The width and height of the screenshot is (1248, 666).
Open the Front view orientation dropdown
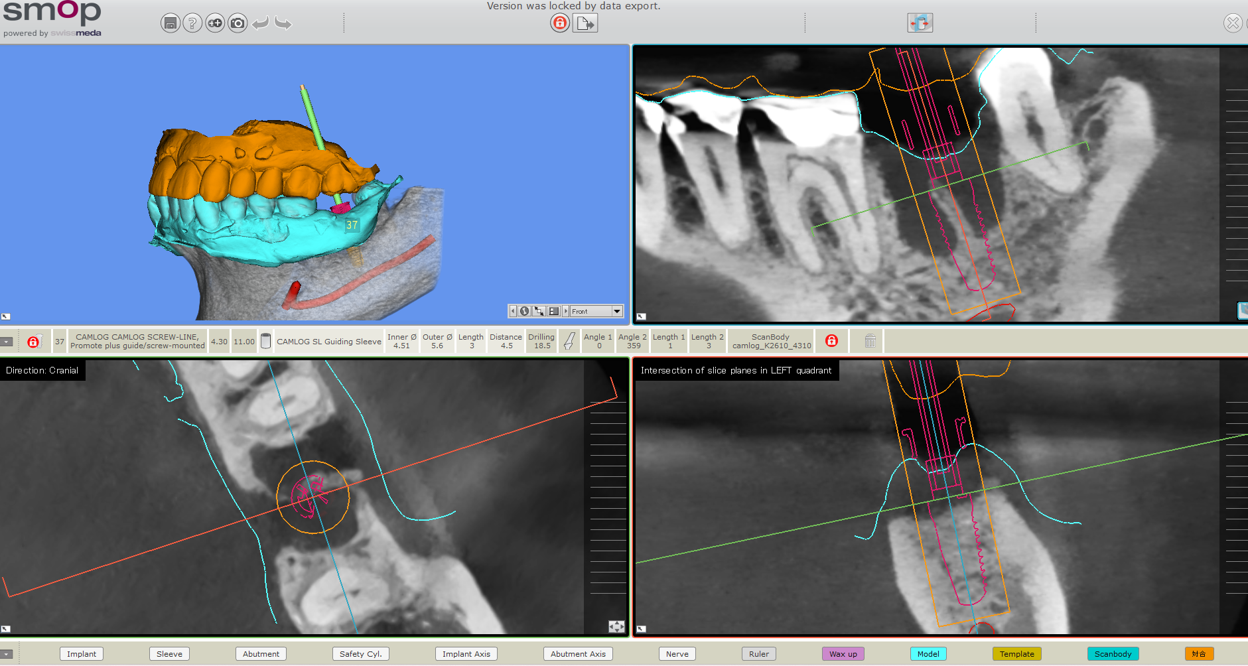[x=616, y=311]
